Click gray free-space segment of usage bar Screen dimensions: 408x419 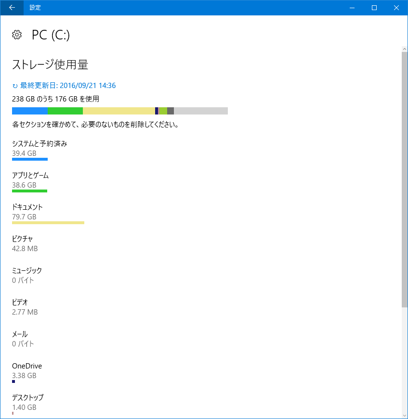(x=200, y=111)
